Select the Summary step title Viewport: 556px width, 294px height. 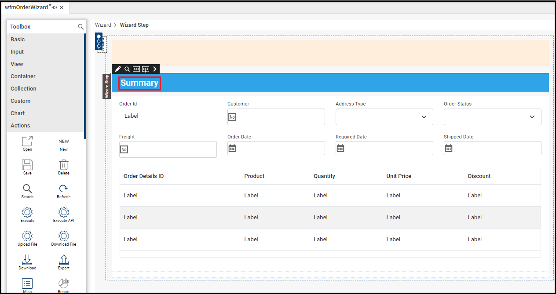coord(139,83)
